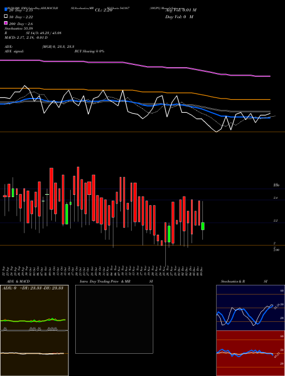This screenshot has height=376, width=285.
Task: Click the 'Avg Vol: 0.01 M' label
Action: pyautogui.click(x=181, y=10)
